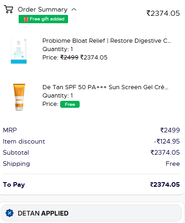
Task: Click the To Pay total amount
Action: point(165,184)
